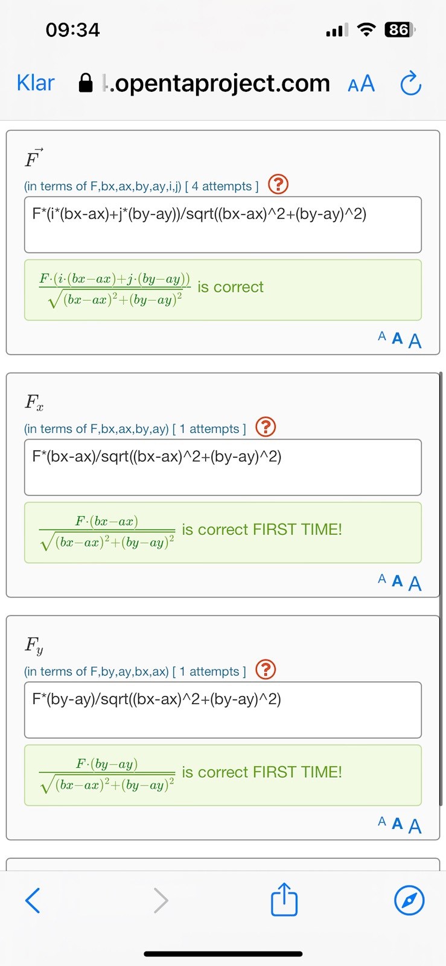Click the F vector answer input field
Viewport: 446px width, 966px height.
(223, 225)
